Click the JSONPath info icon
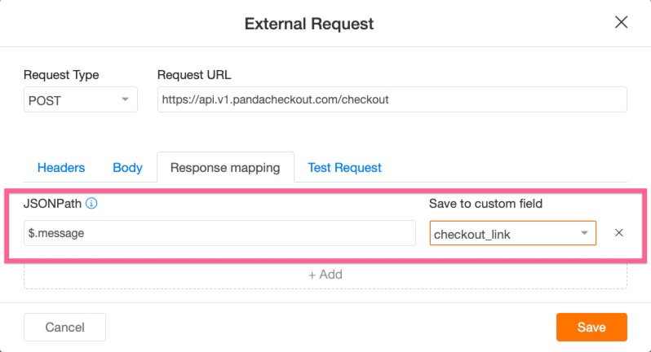The height and width of the screenshot is (352, 651). pyautogui.click(x=91, y=203)
